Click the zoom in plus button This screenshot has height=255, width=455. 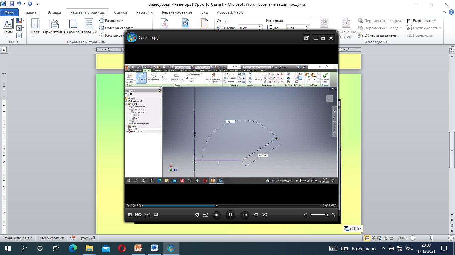[450, 238]
